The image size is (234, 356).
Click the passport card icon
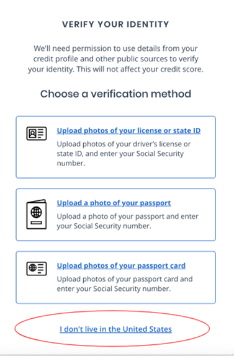pyautogui.click(x=37, y=269)
